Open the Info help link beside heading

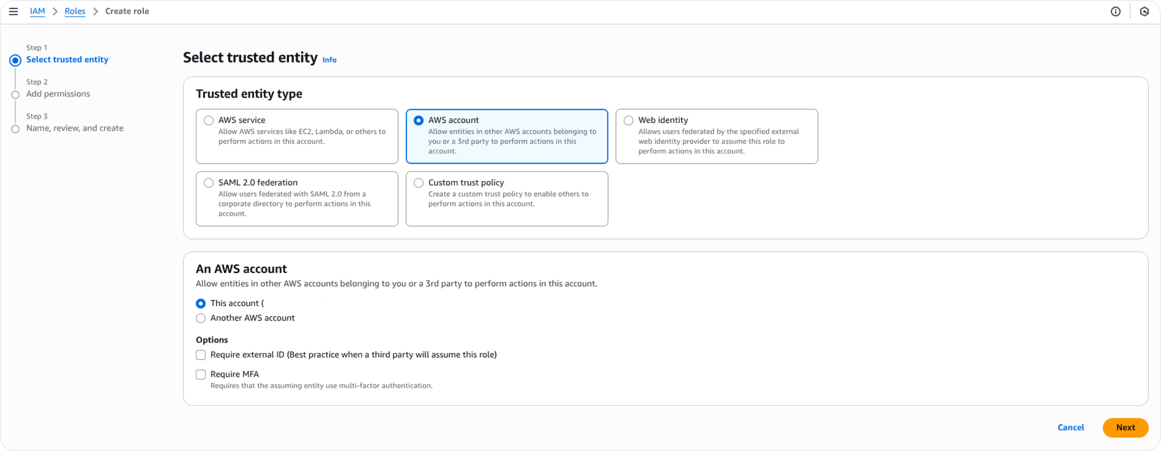(330, 59)
